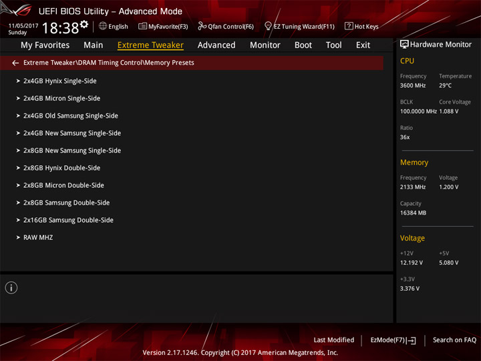Click the +12V reading 12.192 V
The height and width of the screenshot is (361, 481).
tap(412, 263)
